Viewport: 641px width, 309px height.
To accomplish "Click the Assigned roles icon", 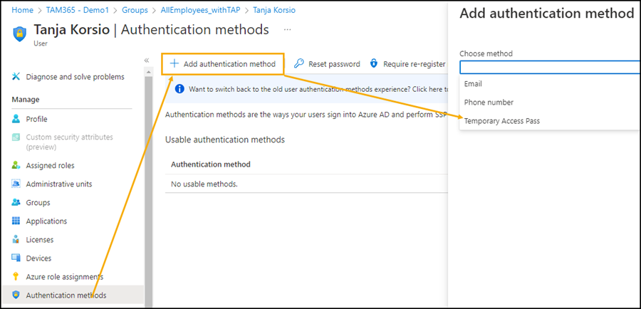I will tap(16, 165).
